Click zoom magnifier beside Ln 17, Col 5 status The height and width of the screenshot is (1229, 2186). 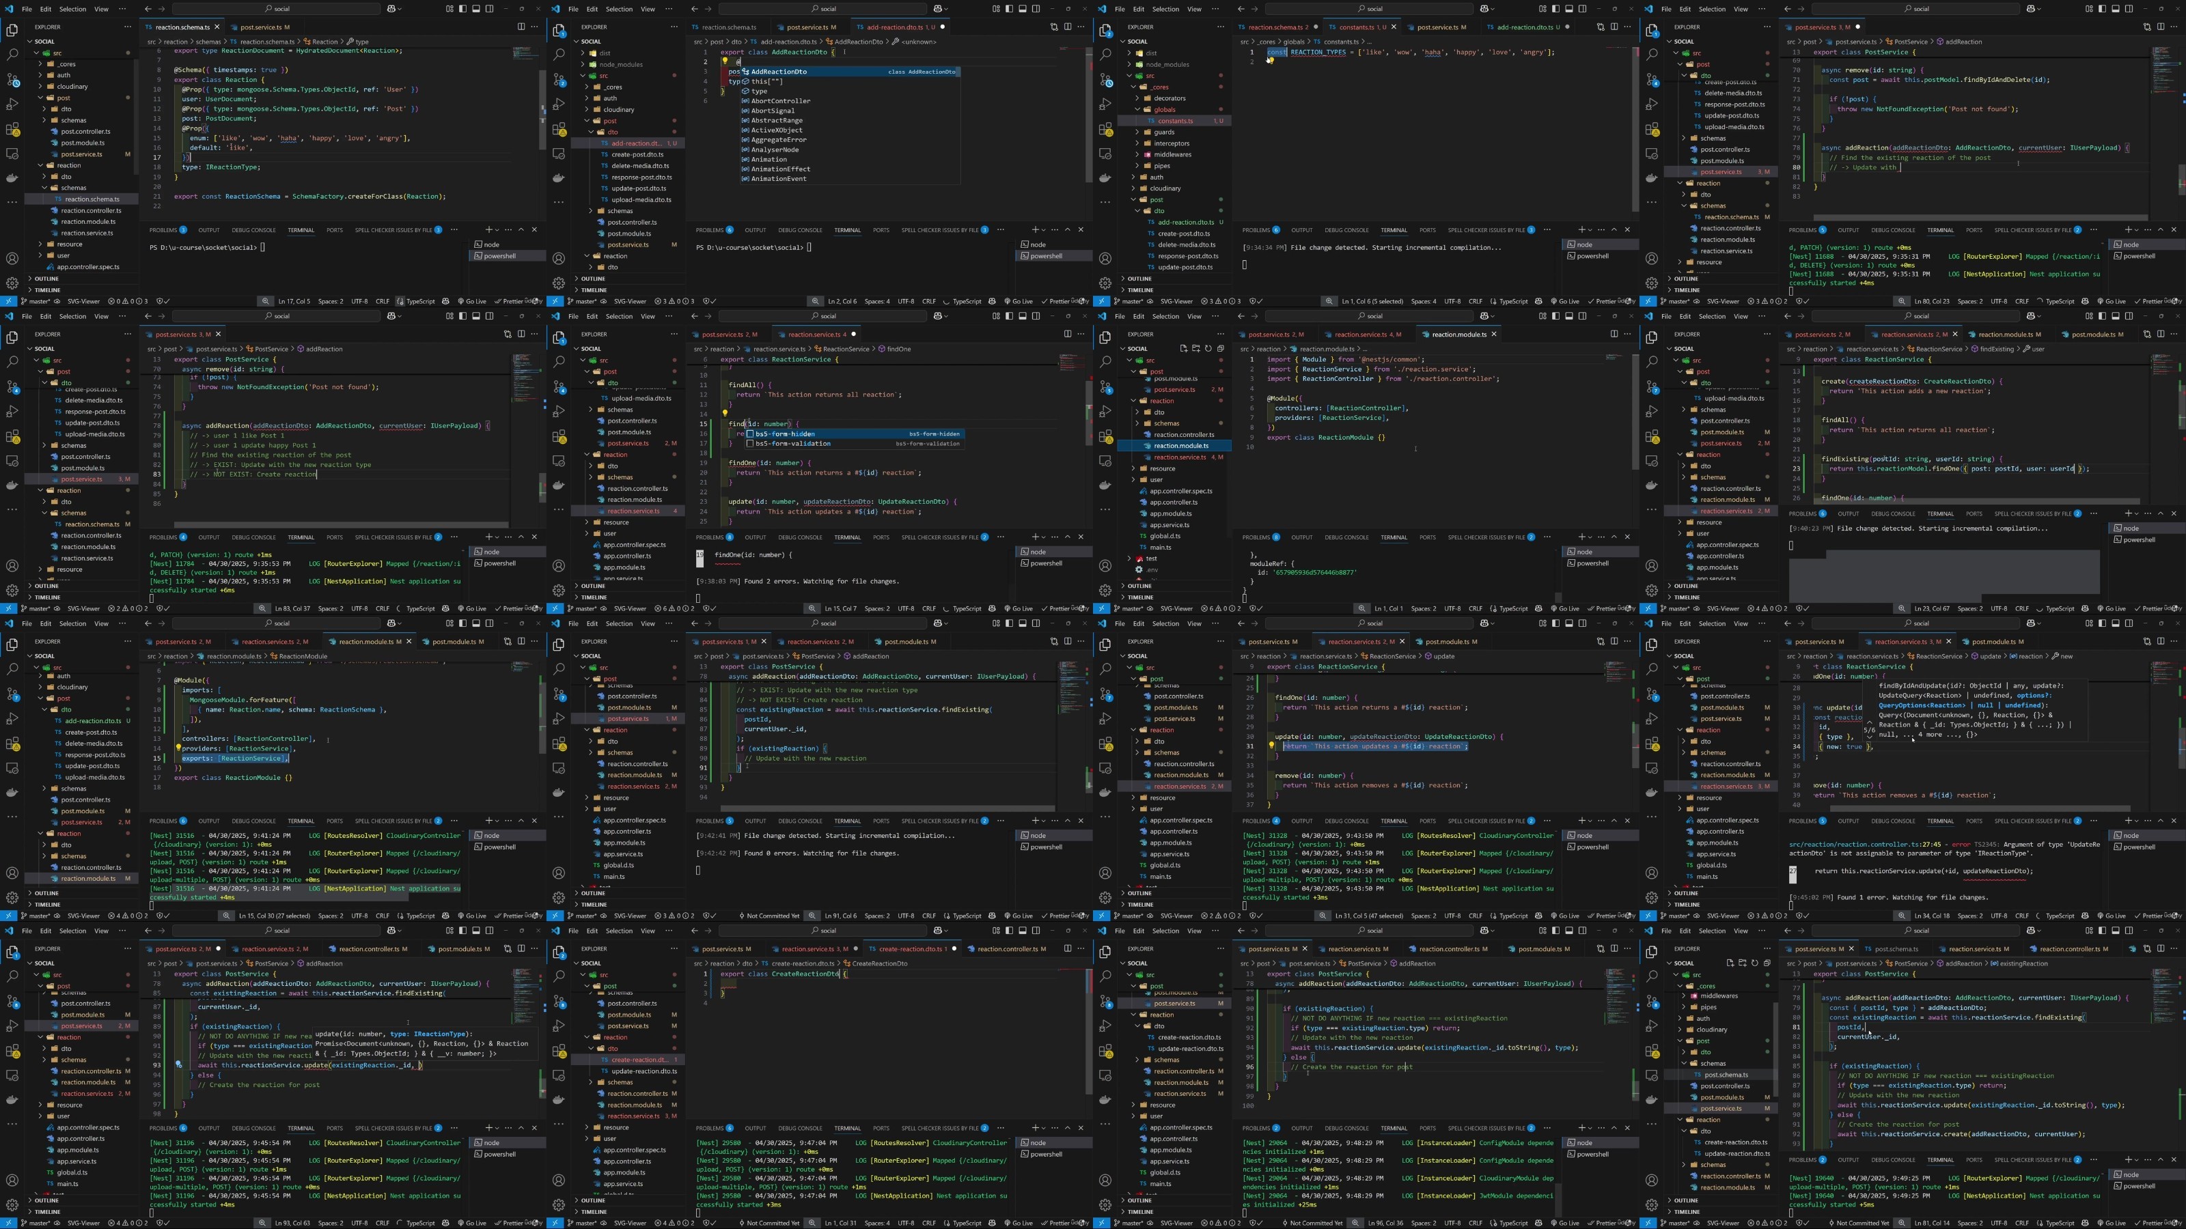(x=266, y=301)
